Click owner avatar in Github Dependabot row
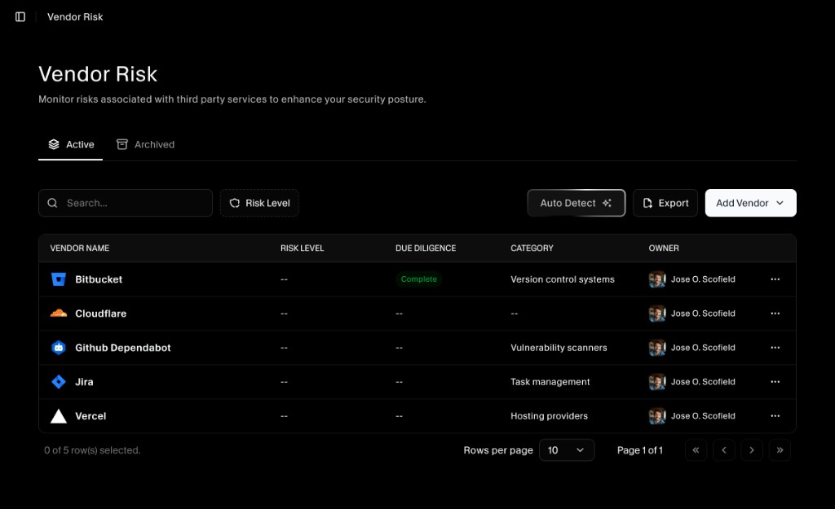 click(x=657, y=347)
